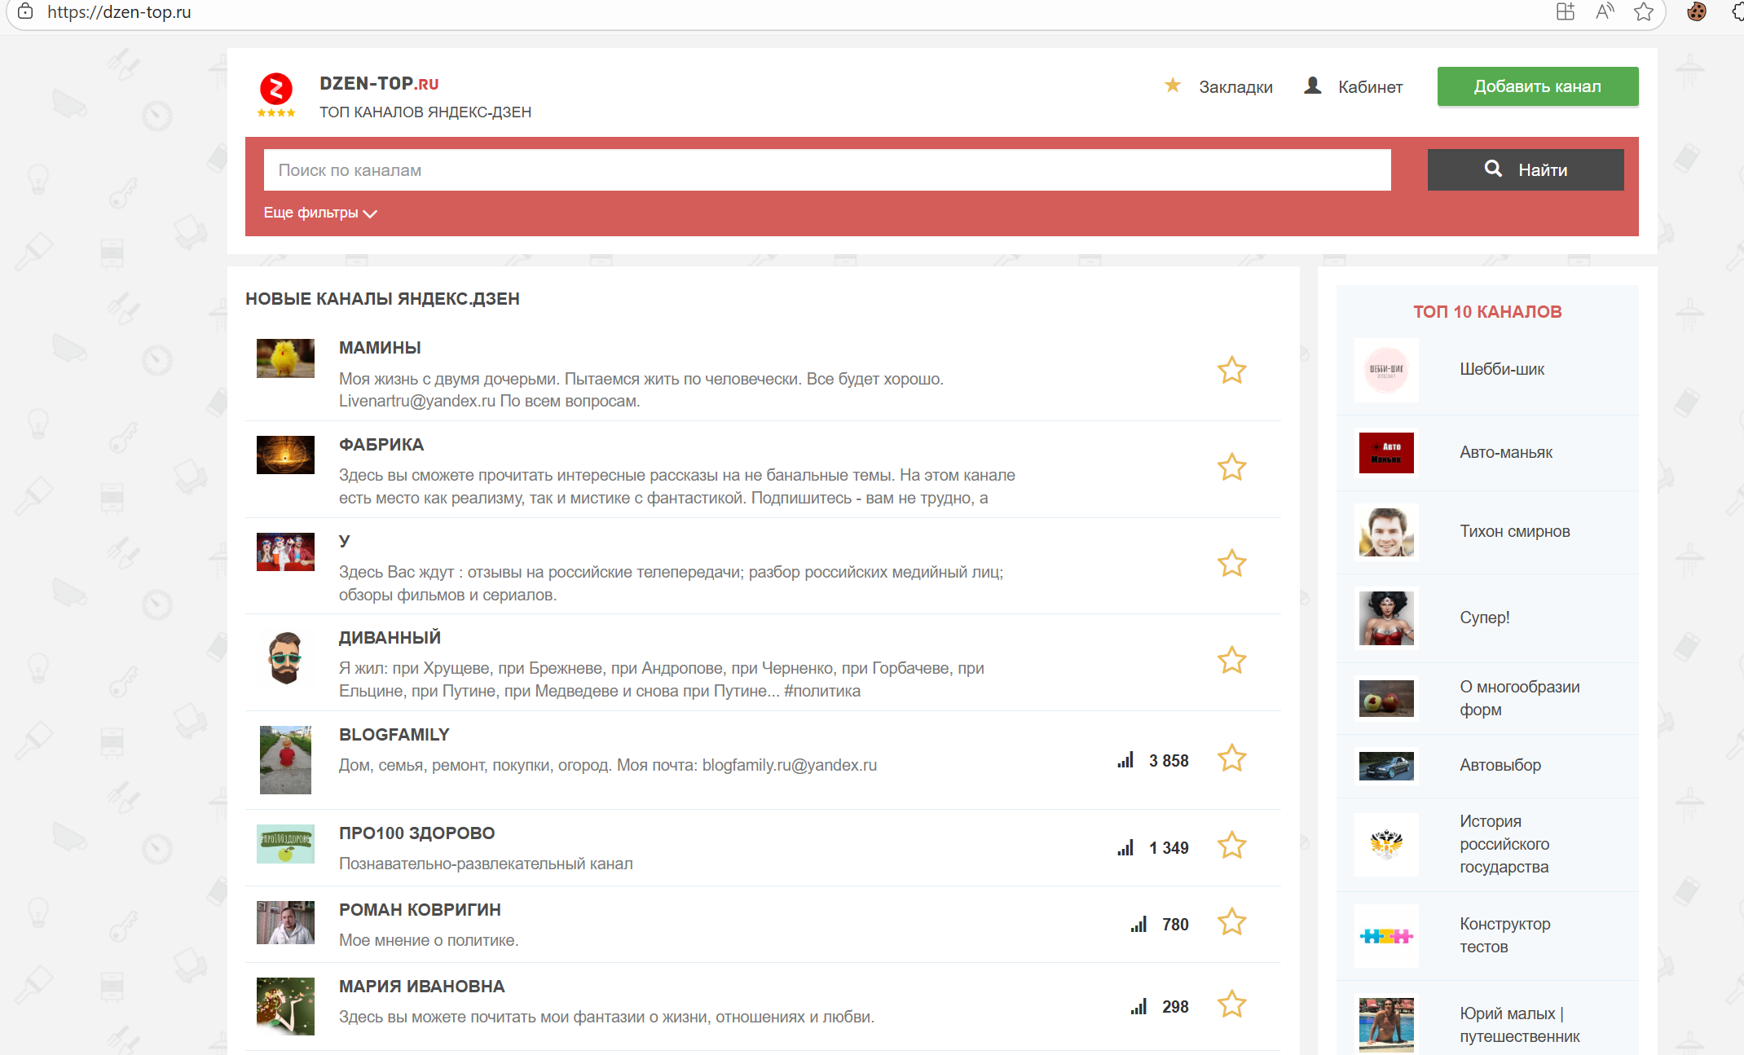The width and height of the screenshot is (1744, 1055).
Task: Bookmark the МАМИНЫ channel star
Action: [1231, 370]
